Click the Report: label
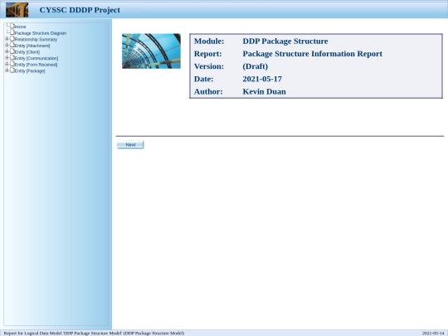 click(x=207, y=54)
